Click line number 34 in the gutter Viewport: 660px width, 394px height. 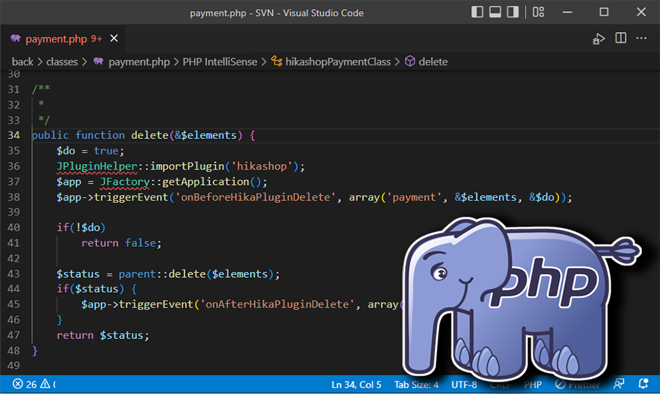(x=14, y=135)
